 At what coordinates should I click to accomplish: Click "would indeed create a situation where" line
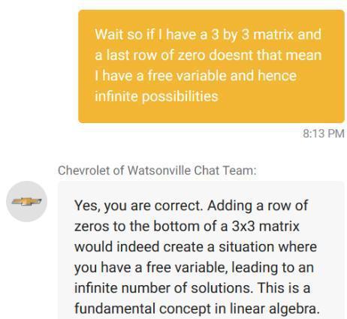195,247
